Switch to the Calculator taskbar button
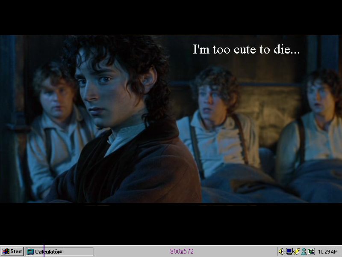 60,251
